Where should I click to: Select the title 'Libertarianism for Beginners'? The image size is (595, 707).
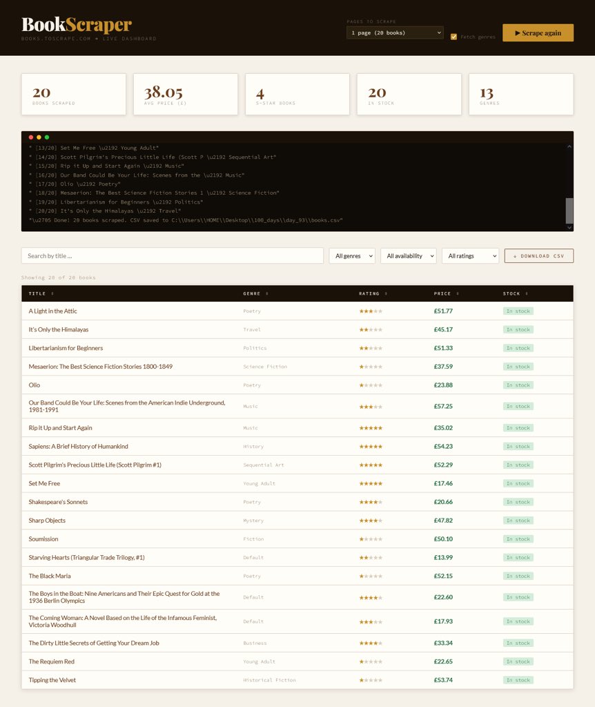tap(66, 348)
